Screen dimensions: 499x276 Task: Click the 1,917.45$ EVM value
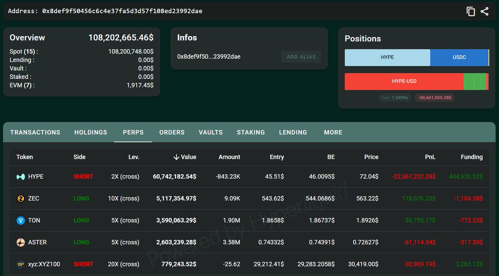[x=140, y=85]
